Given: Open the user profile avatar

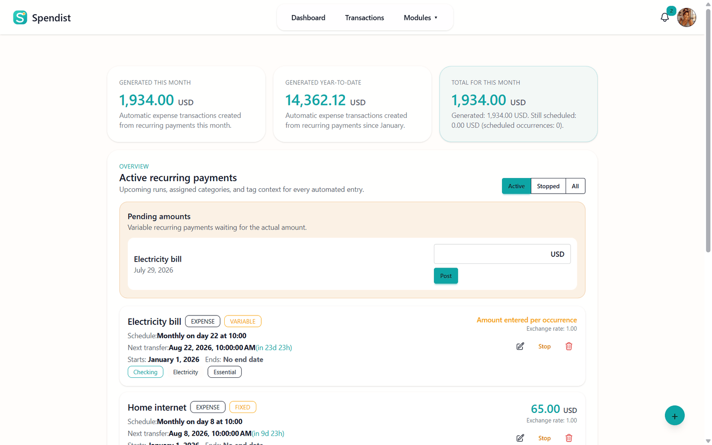Looking at the screenshot, I should pyautogui.click(x=687, y=17).
